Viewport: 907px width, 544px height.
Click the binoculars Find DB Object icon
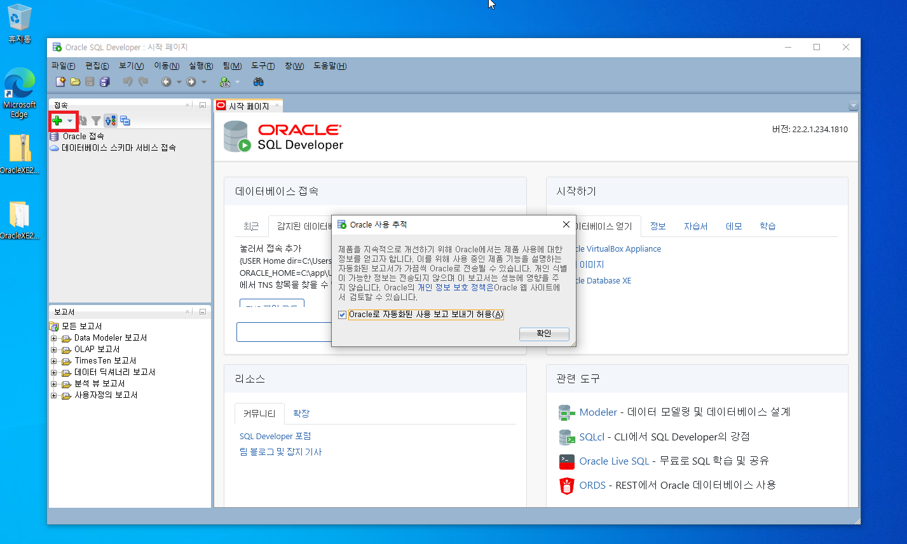pos(258,82)
